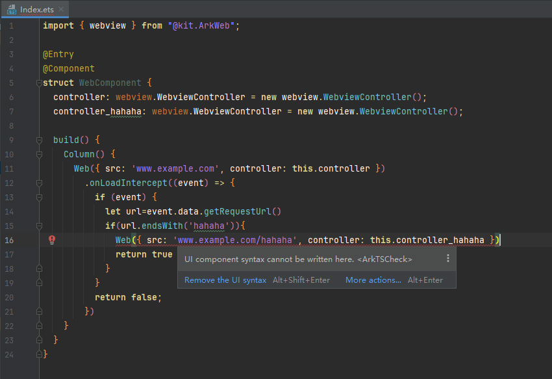Collapse the build() method at line 9
The image size is (552, 379).
click(39, 140)
